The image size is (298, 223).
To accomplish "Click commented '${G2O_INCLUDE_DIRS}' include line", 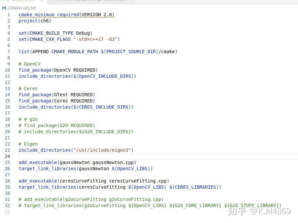I will point(76,132).
